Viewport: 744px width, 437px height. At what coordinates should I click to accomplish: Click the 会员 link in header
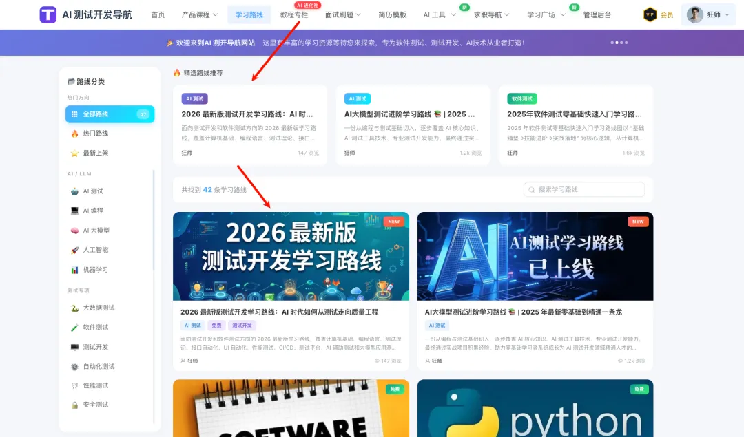point(667,14)
